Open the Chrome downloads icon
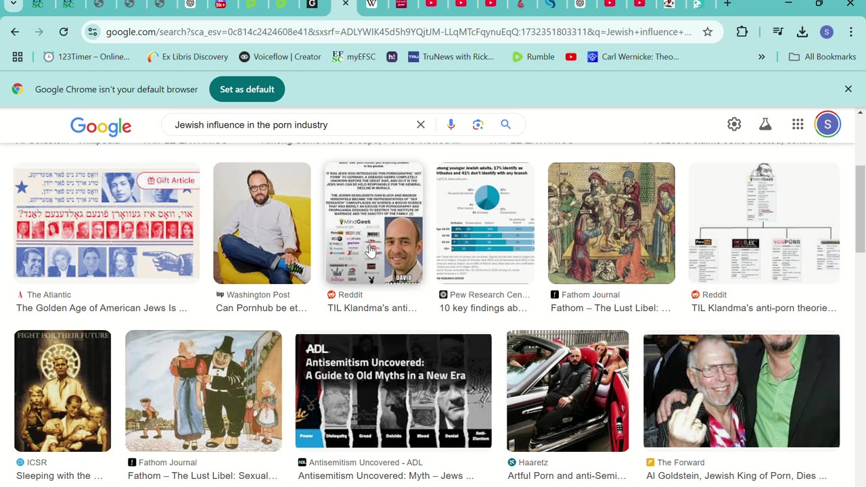866x487 pixels. pos(802,32)
